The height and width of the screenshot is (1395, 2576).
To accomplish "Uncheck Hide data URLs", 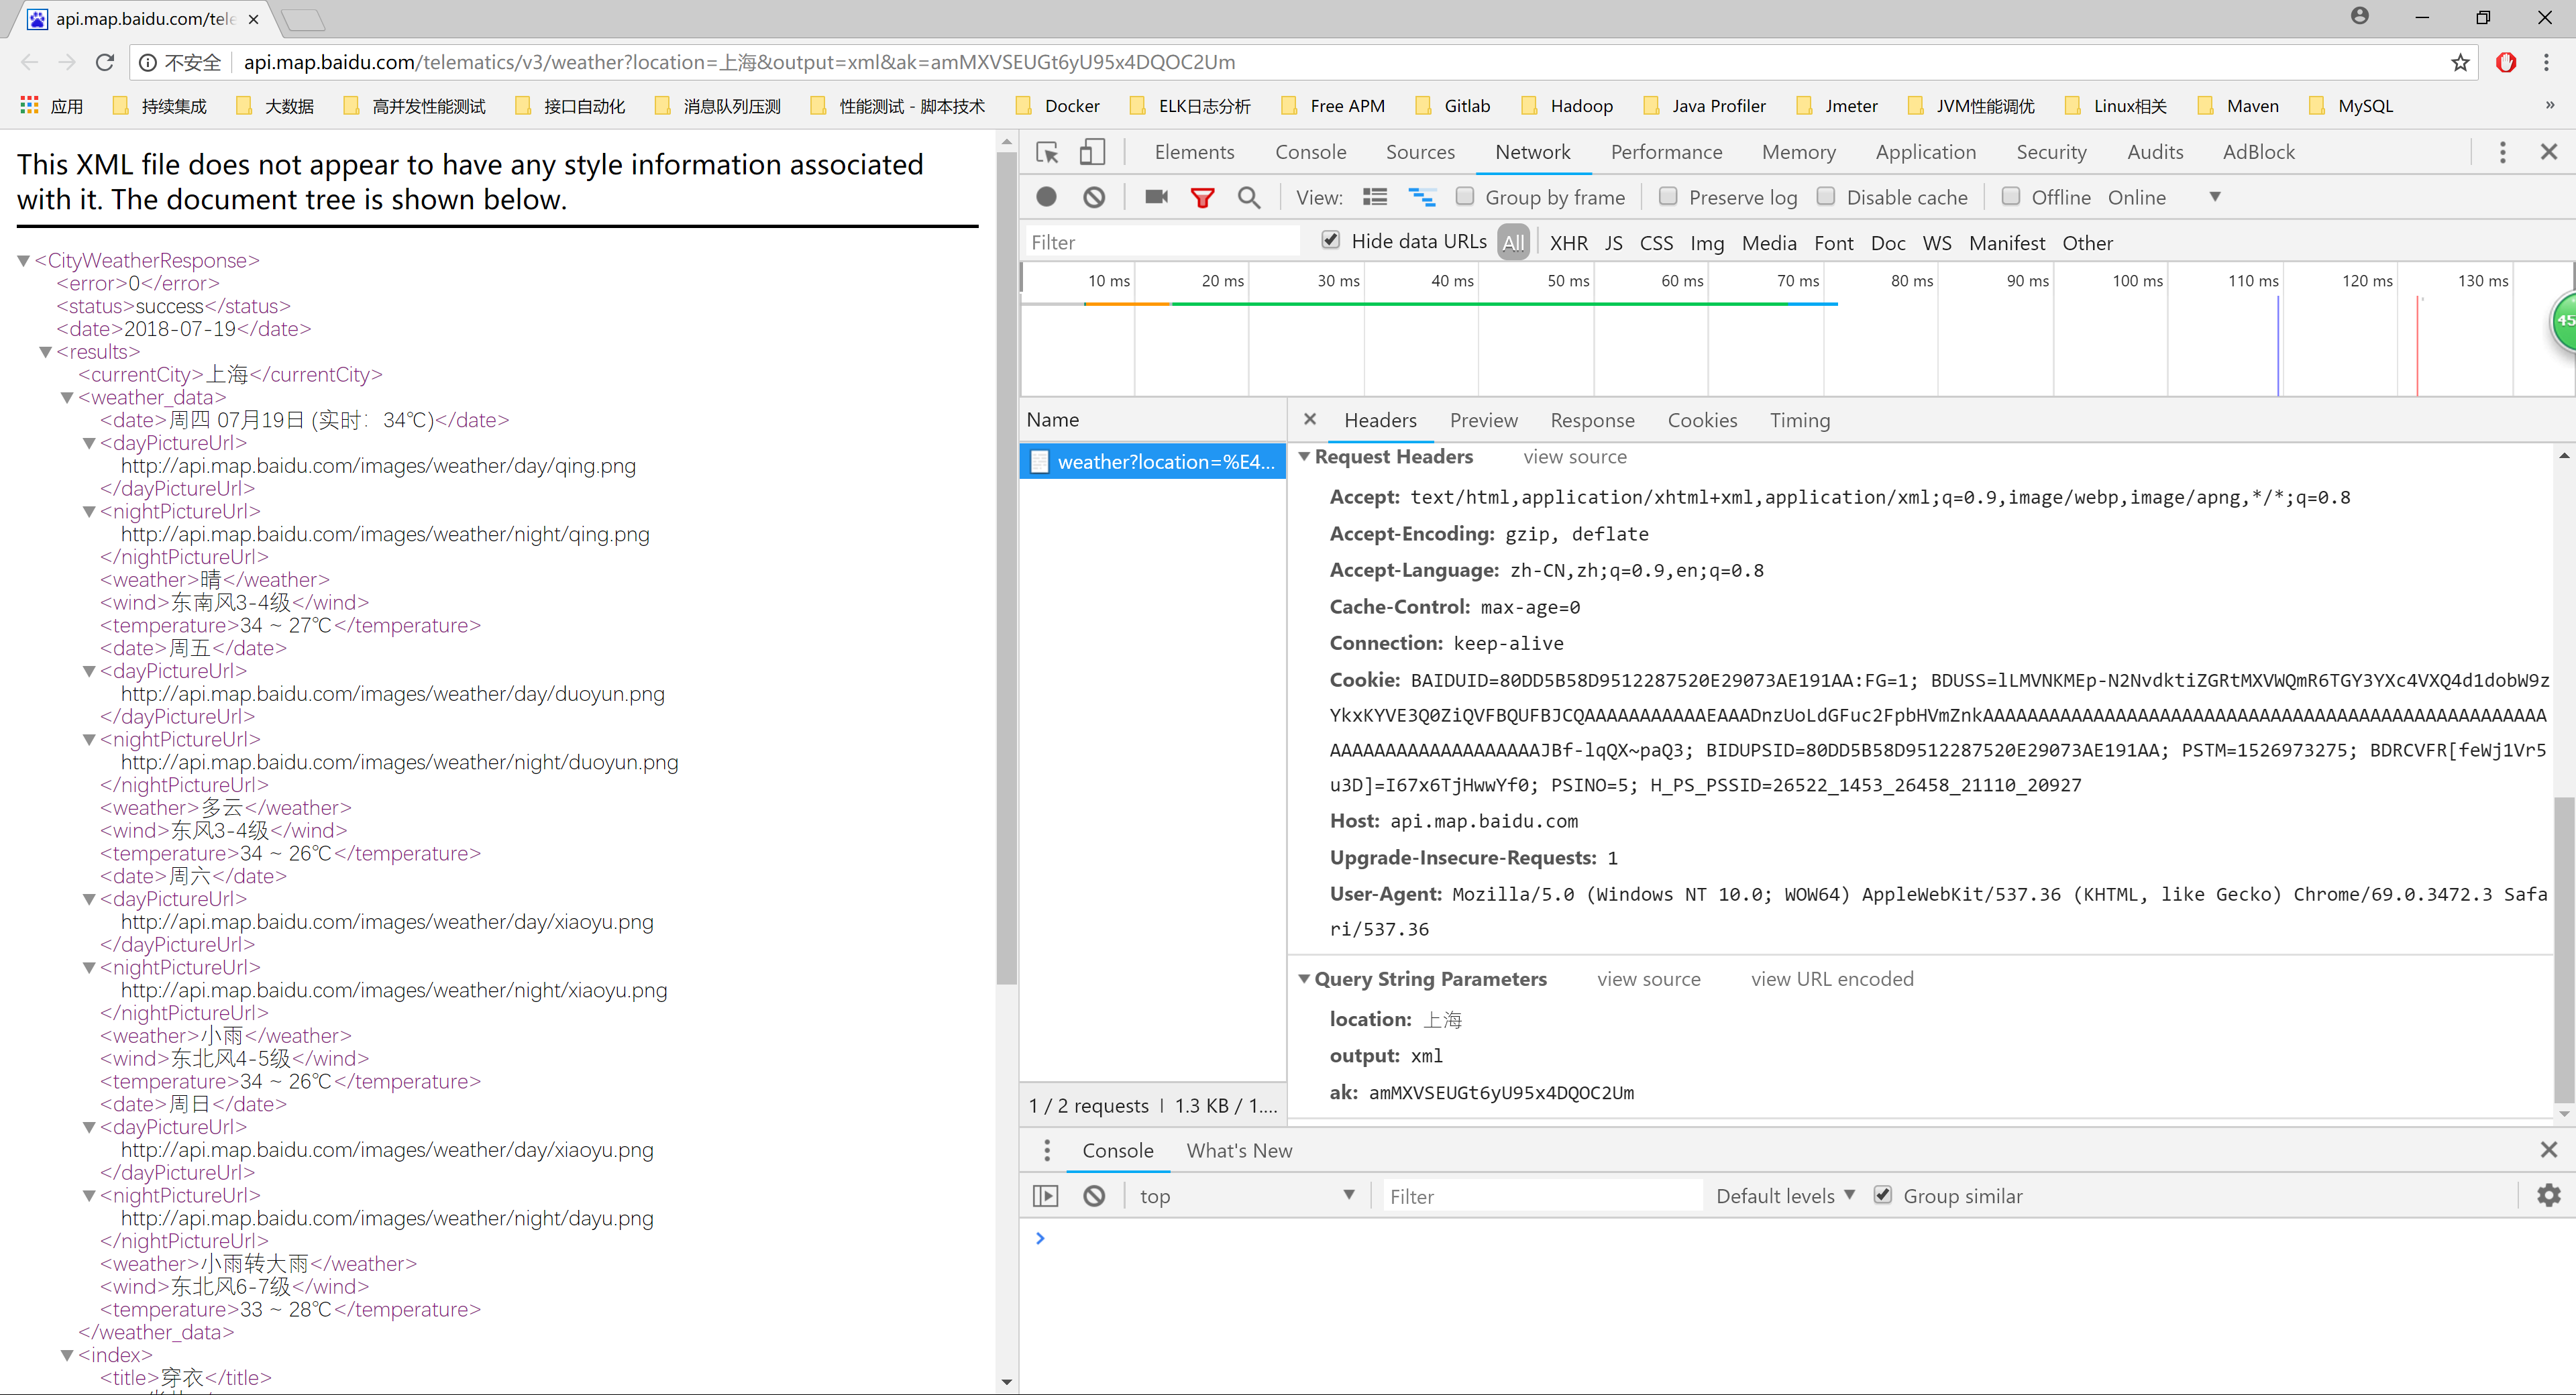I will (x=1330, y=240).
